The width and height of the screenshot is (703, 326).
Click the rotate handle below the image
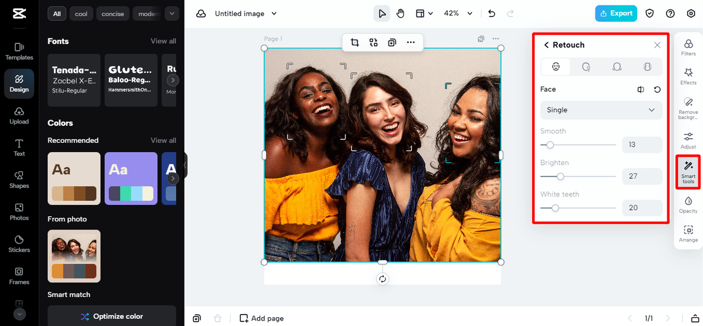click(x=383, y=279)
